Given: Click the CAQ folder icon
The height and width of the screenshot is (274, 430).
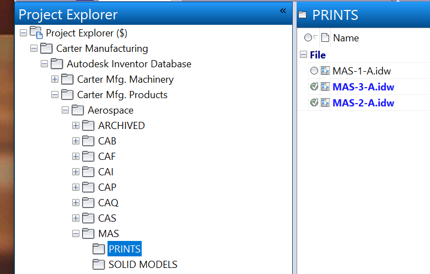Looking at the screenshot, I should point(88,202).
